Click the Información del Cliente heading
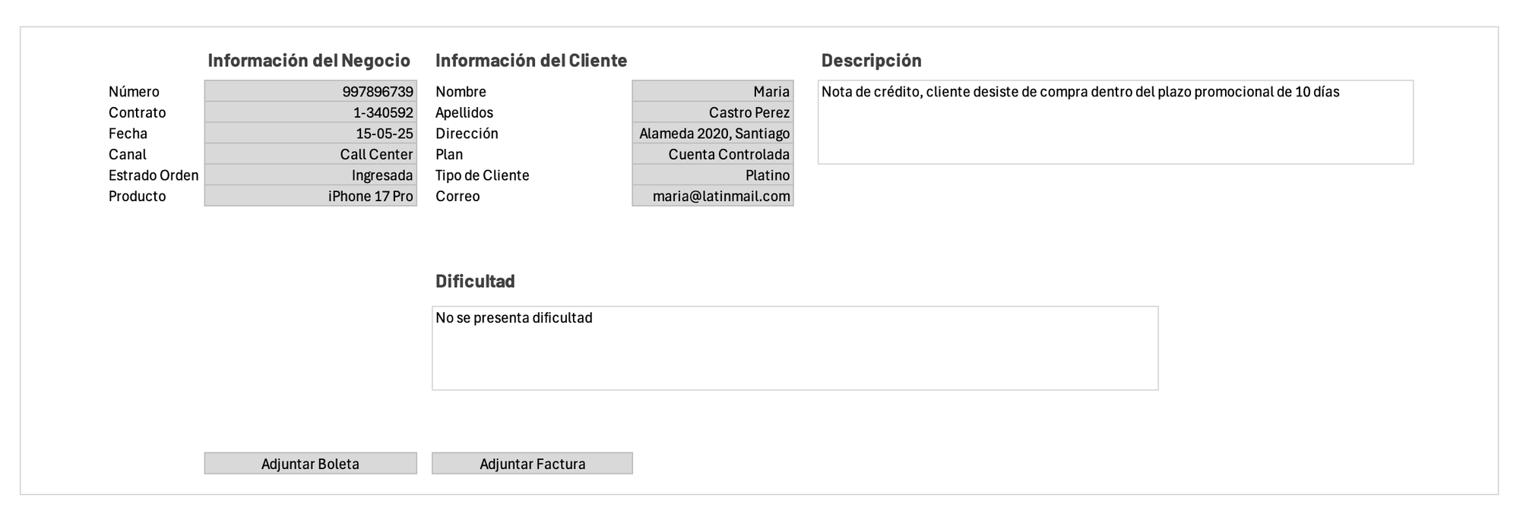 click(x=531, y=61)
